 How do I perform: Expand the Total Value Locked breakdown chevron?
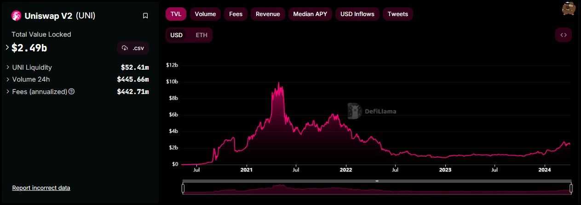click(x=7, y=47)
